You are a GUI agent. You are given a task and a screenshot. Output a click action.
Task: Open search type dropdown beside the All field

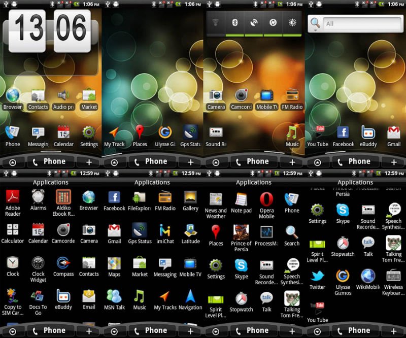[x=315, y=24]
